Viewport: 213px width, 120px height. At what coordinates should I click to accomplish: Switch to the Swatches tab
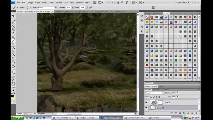(x=157, y=13)
